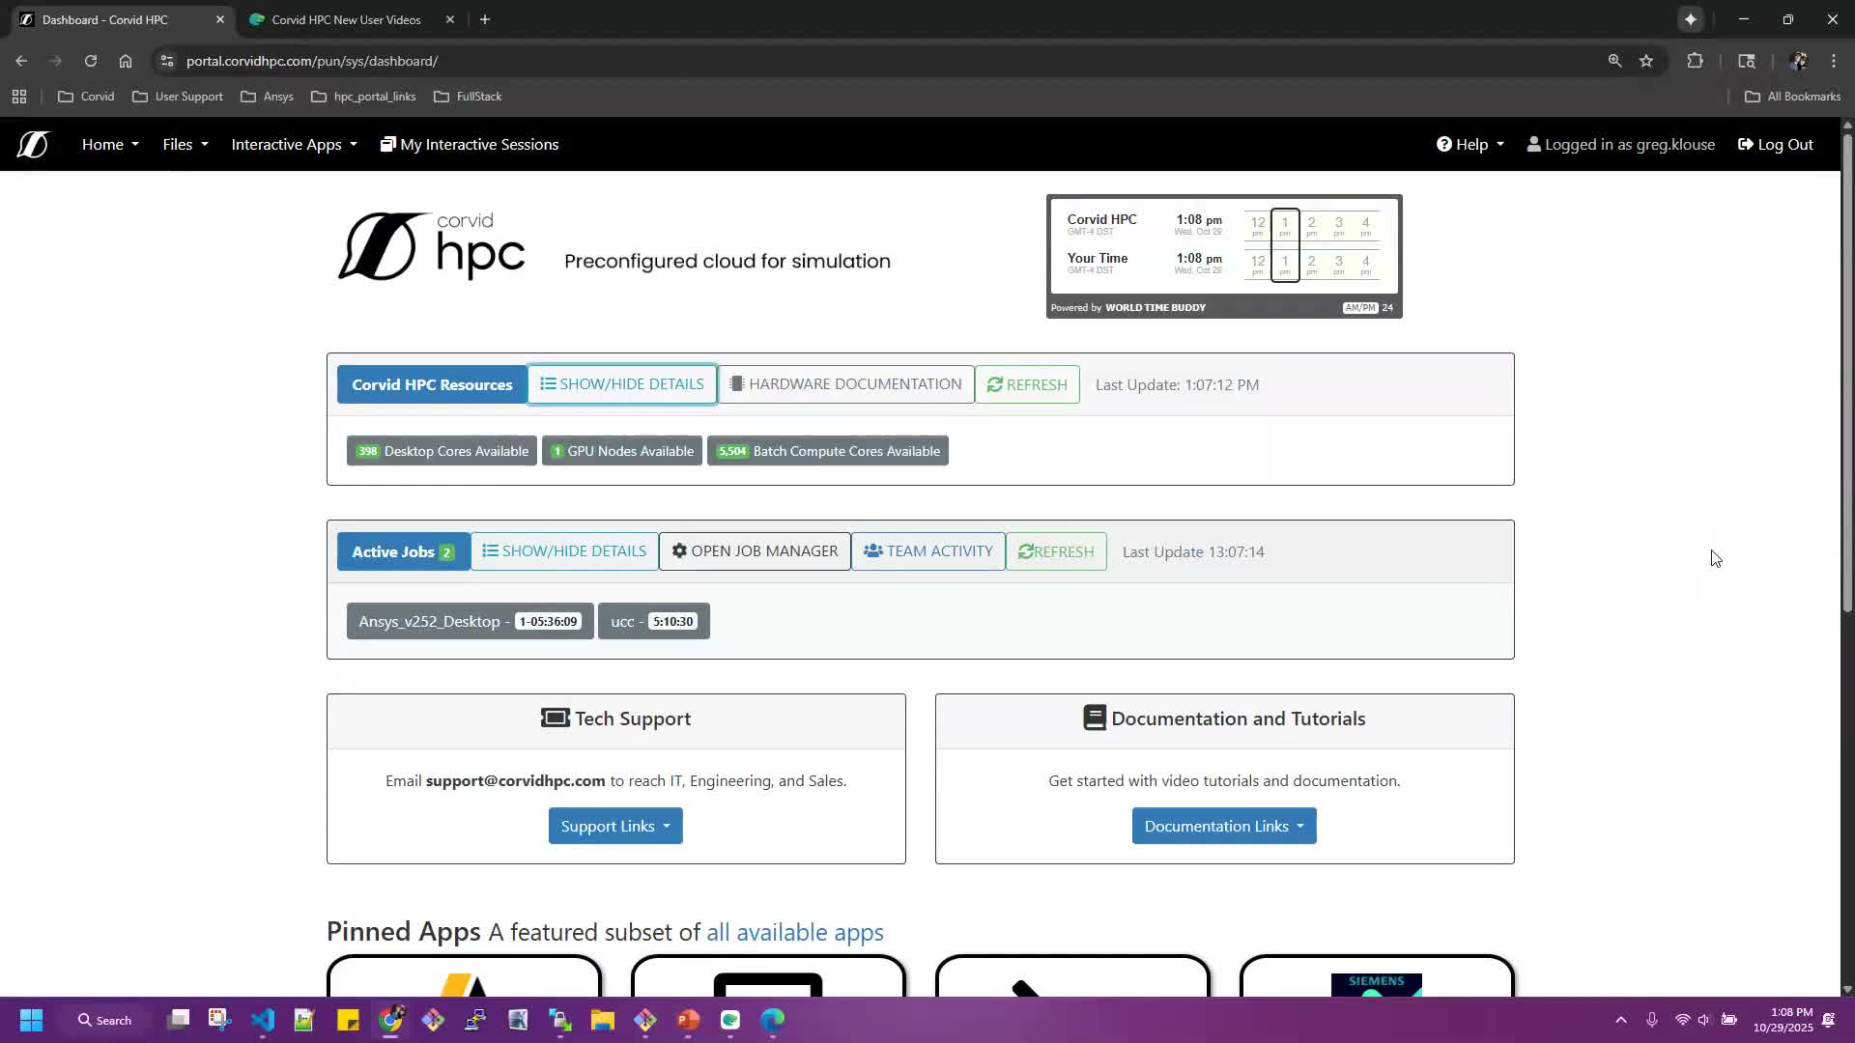Open the all available apps link
The image size is (1855, 1043).
coord(795,932)
